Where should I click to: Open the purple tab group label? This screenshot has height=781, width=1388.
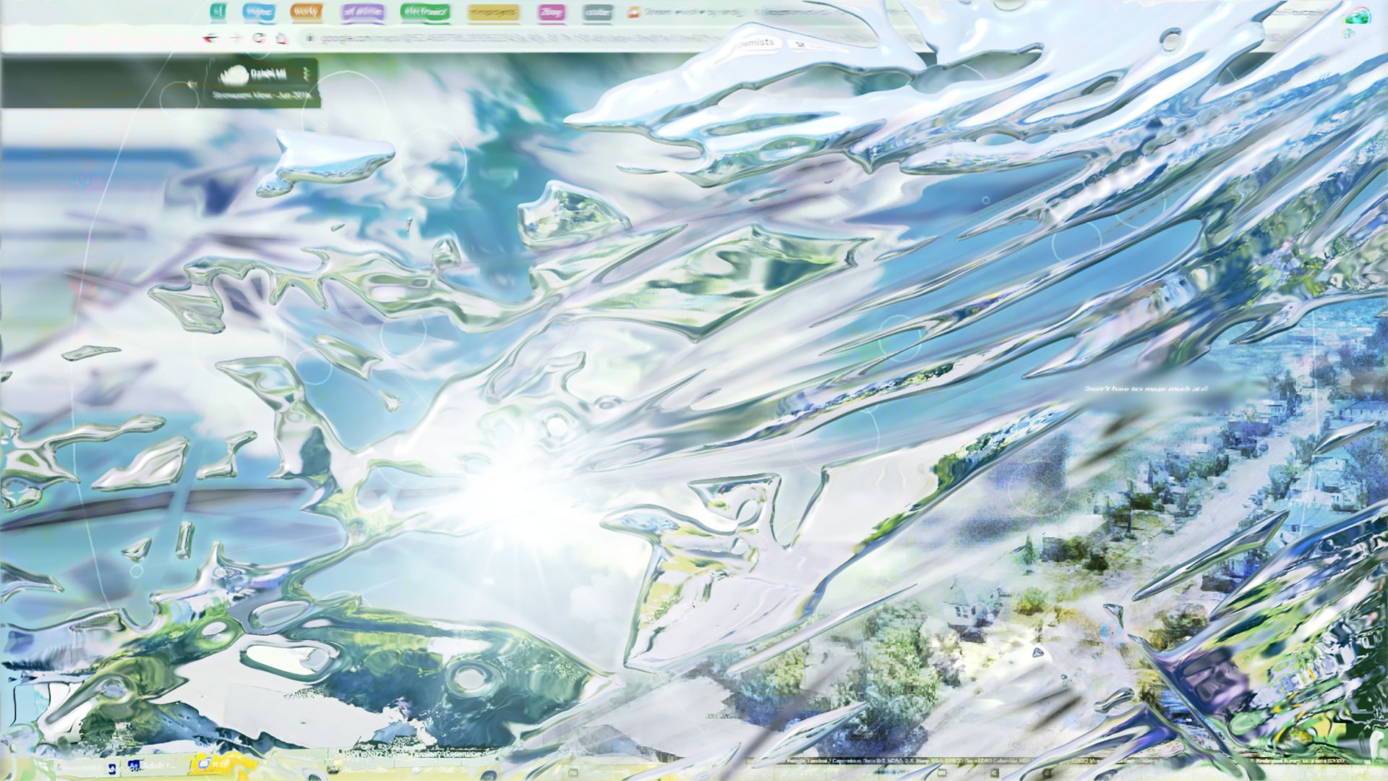(x=363, y=12)
